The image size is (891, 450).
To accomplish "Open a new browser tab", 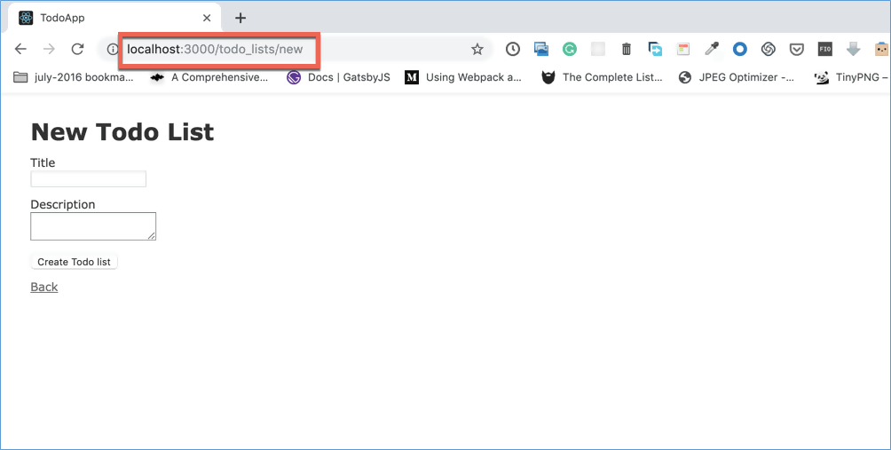I will (240, 18).
